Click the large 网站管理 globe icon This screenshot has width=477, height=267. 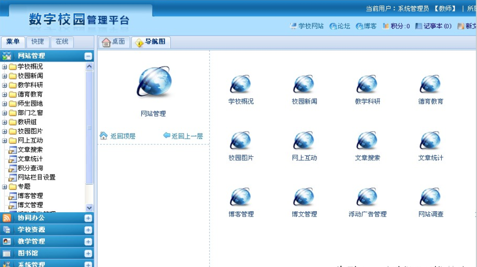click(154, 82)
